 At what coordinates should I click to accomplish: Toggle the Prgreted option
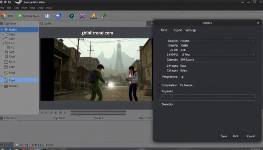(x=159, y=91)
